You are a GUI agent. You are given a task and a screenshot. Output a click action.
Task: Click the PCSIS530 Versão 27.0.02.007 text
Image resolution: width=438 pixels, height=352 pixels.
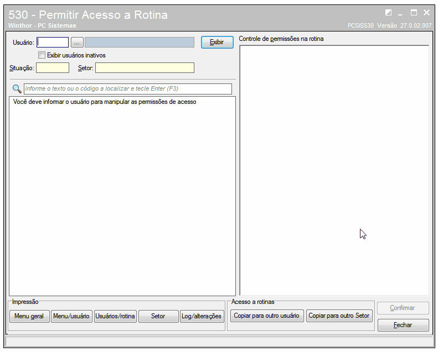(390, 25)
